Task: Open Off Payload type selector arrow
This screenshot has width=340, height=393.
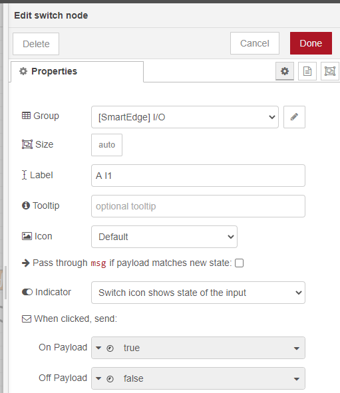Action: 98,378
